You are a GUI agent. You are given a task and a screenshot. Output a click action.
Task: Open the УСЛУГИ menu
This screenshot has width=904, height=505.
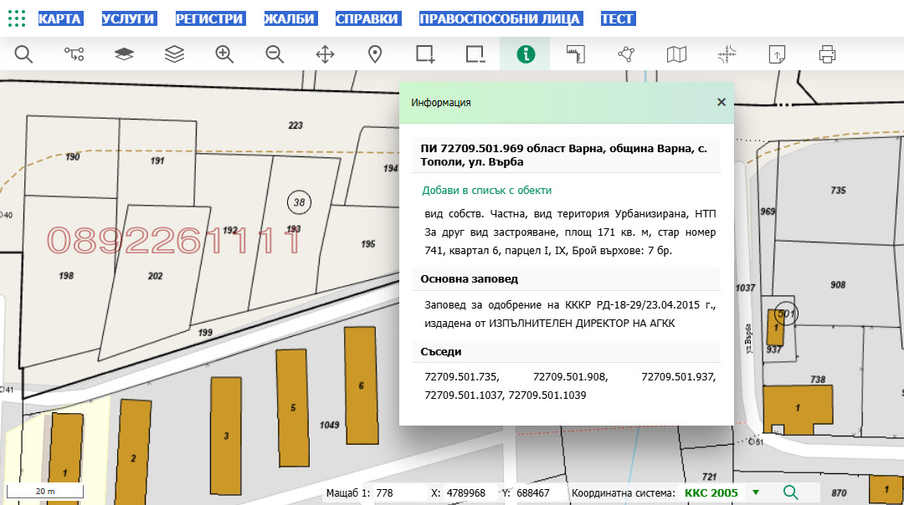pos(128,18)
